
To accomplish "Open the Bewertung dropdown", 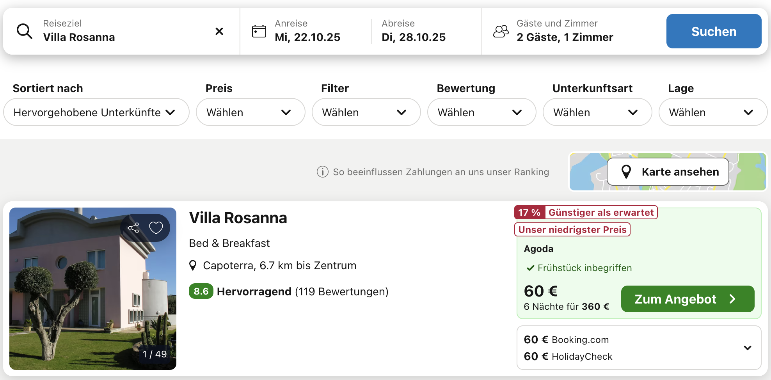I will click(481, 112).
